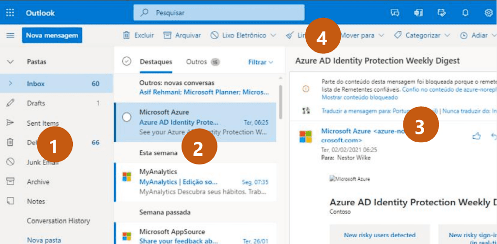Click the Limpar broom icon
Screen dimensions: 497x244
[x=289, y=35]
